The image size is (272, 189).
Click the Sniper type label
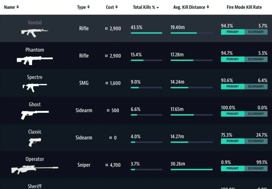pos(84,165)
